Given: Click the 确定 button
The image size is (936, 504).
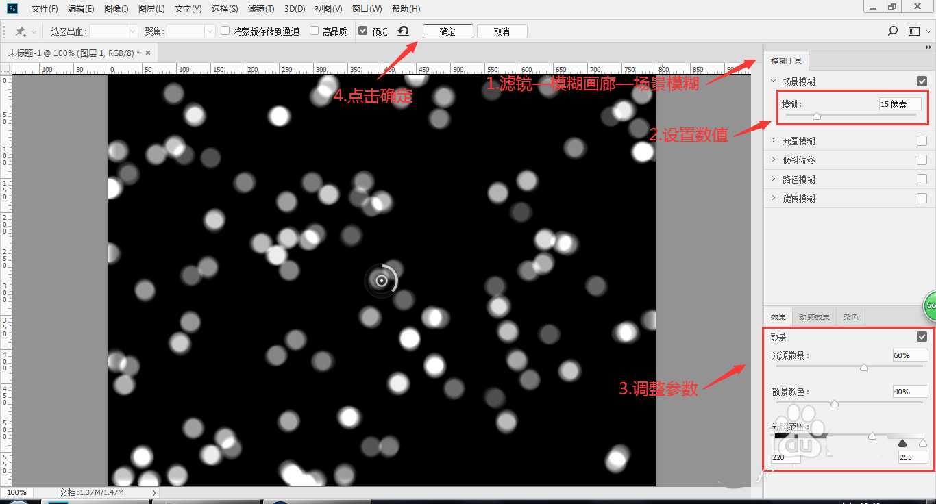Looking at the screenshot, I should [x=447, y=32].
